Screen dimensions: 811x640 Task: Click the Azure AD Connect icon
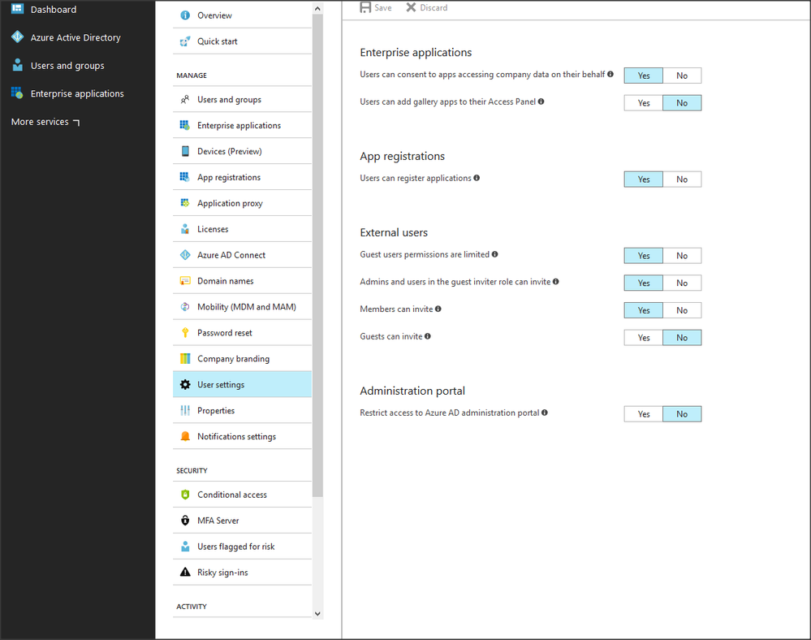pos(184,254)
